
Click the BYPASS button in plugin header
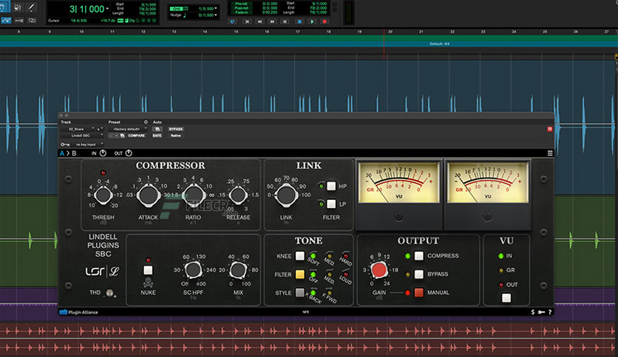coord(175,129)
